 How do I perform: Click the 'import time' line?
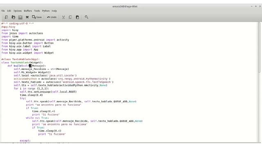(10, 36)
